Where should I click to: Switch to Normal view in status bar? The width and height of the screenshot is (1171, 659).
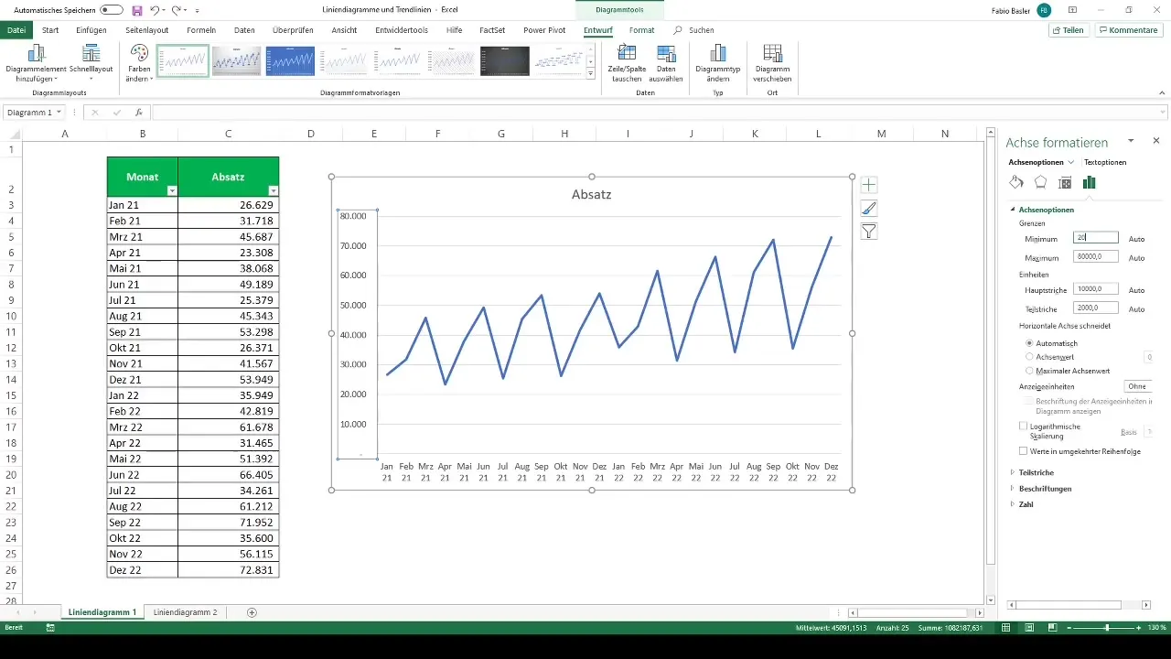[1005, 628]
